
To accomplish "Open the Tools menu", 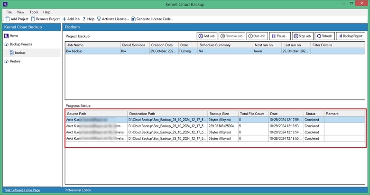I will pos(34,12).
